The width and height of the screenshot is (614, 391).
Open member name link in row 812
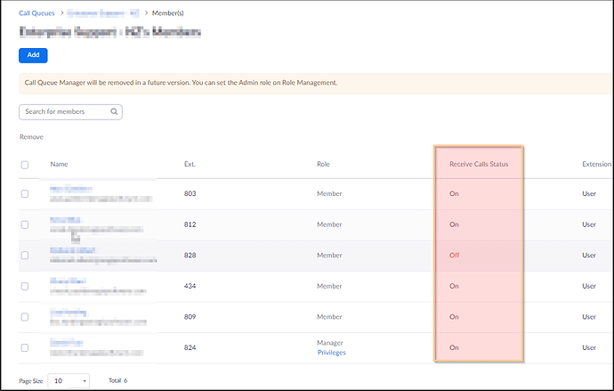[x=65, y=220]
